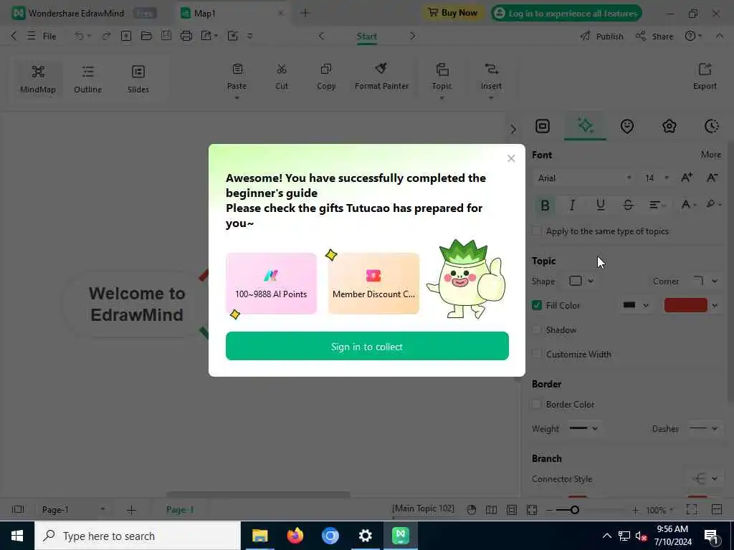Toggle fullscreen mode in status bar
This screenshot has height=550, width=734.
pyautogui.click(x=692, y=509)
